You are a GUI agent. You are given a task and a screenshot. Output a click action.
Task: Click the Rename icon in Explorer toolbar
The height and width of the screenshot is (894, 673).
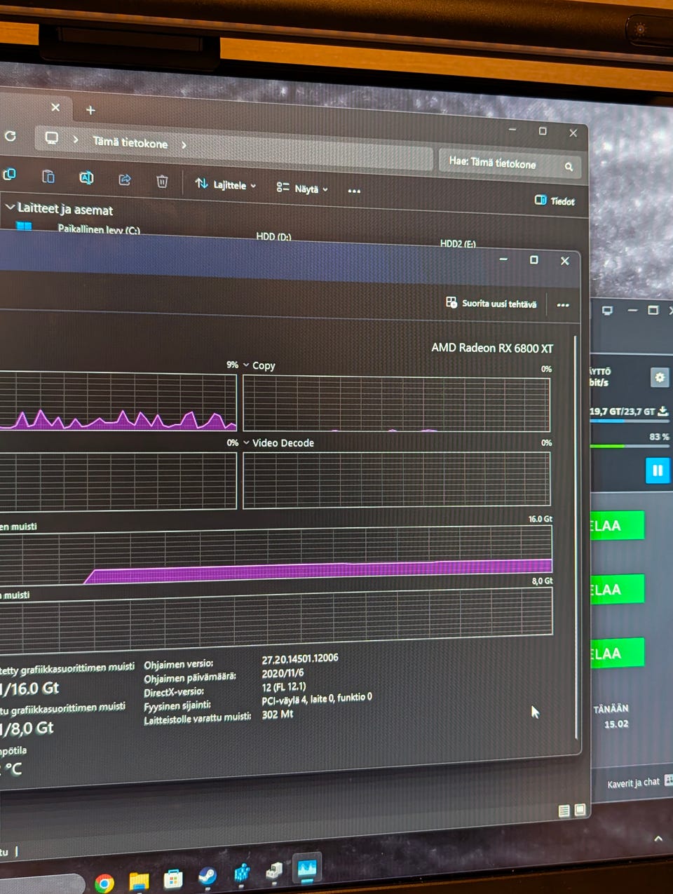(86, 177)
